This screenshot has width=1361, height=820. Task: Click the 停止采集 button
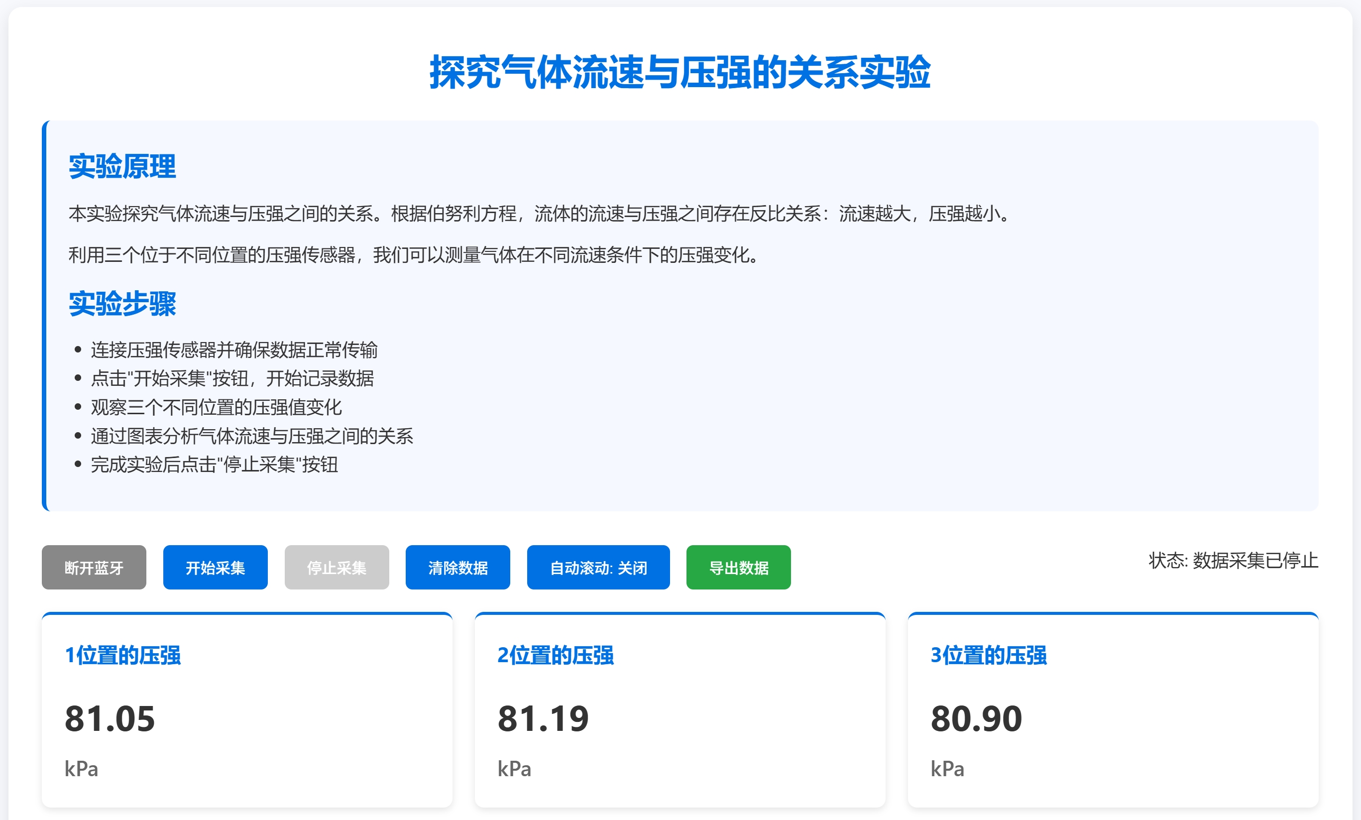337,567
